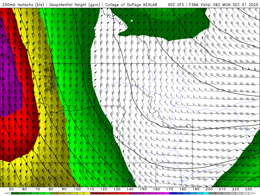Screen dimensions: 260x195
Task: Click the legend label "180"
Action: click(183, 189)
